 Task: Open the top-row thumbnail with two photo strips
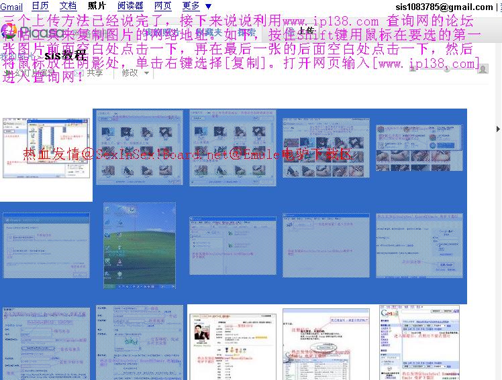(x=419, y=147)
